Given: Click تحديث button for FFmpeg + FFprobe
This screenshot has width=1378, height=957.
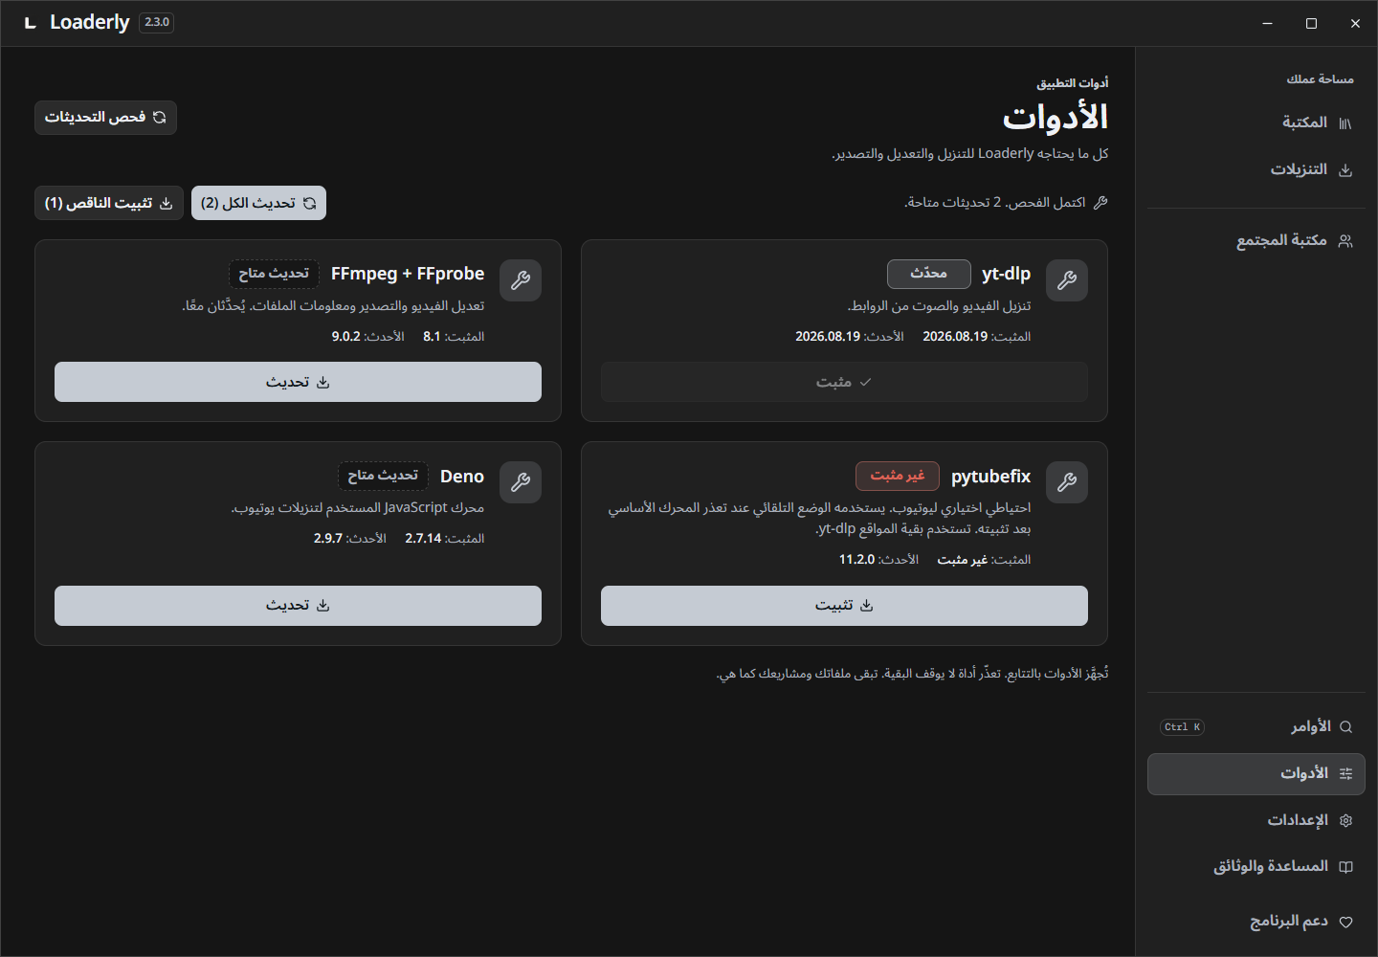Looking at the screenshot, I should (x=298, y=382).
